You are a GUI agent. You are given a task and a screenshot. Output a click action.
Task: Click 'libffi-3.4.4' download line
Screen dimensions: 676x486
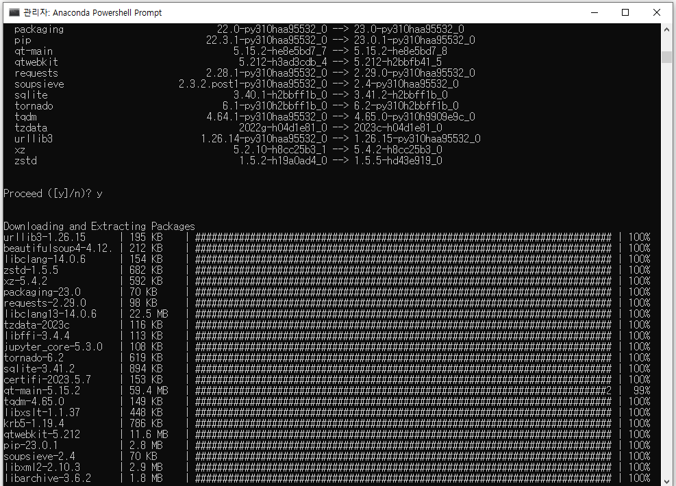327,336
